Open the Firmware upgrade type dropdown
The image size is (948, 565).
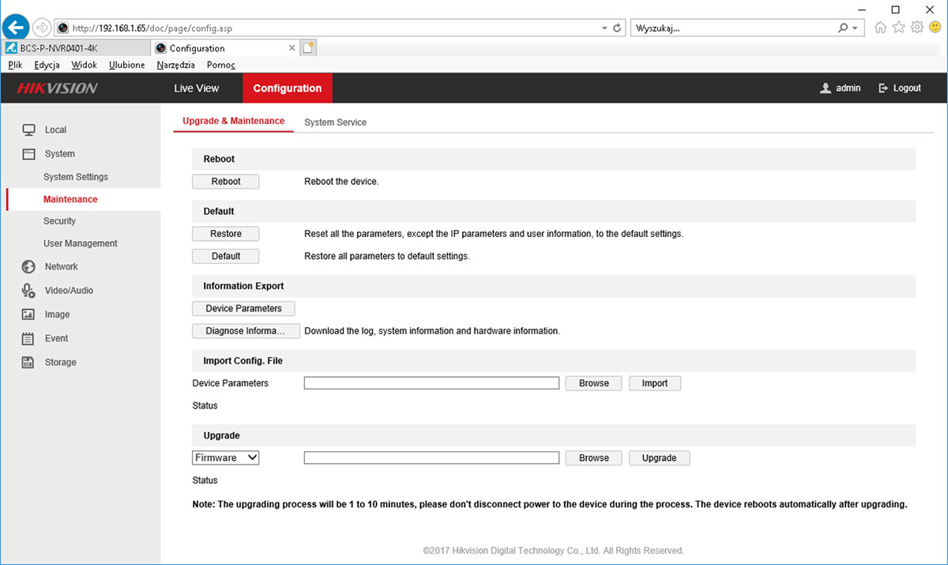pos(226,458)
